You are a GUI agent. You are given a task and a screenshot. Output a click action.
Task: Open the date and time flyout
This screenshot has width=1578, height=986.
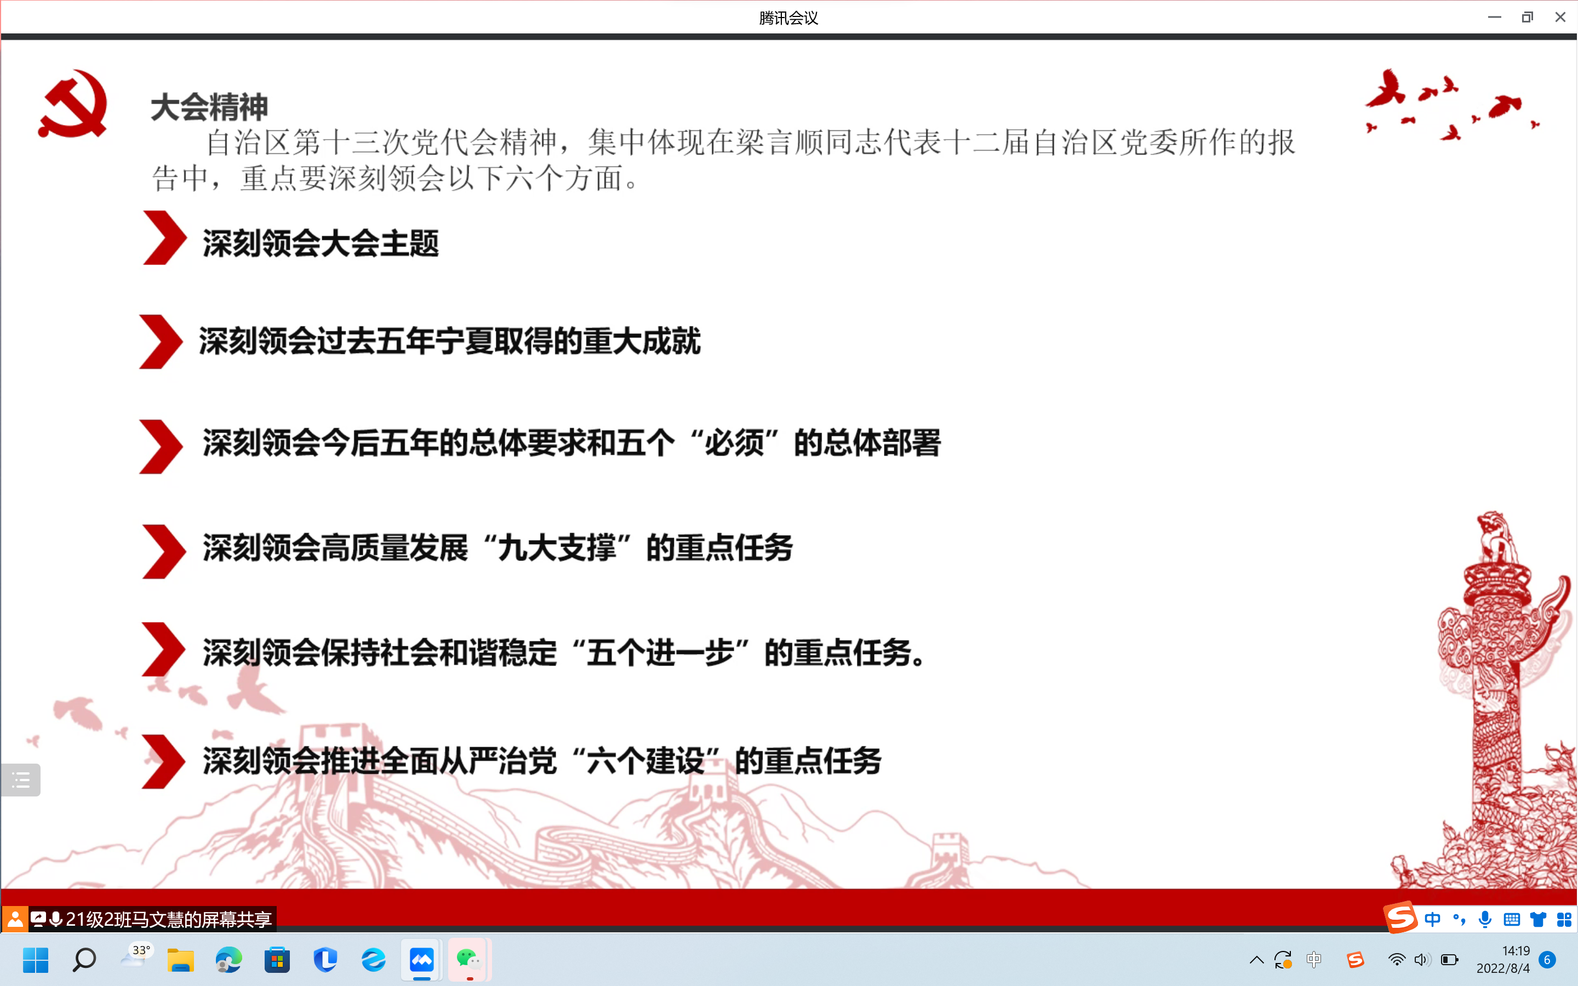click(1503, 959)
